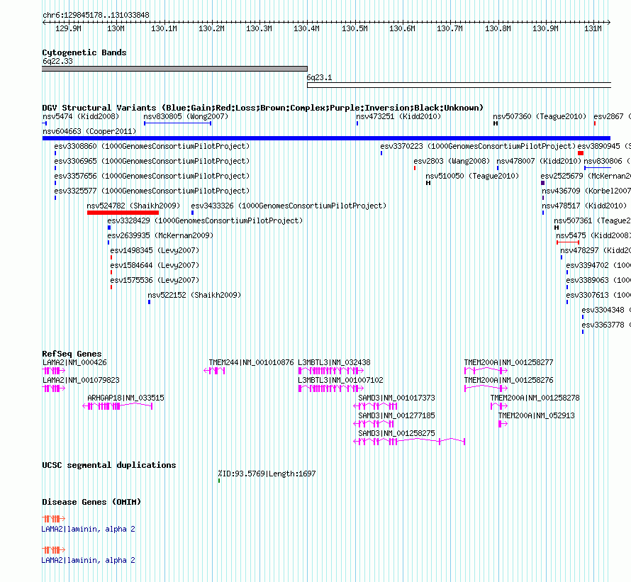Screen dimensions: 631x582
Task: Click the nsv436709 (Korbel2007) label
Action: [586, 191]
